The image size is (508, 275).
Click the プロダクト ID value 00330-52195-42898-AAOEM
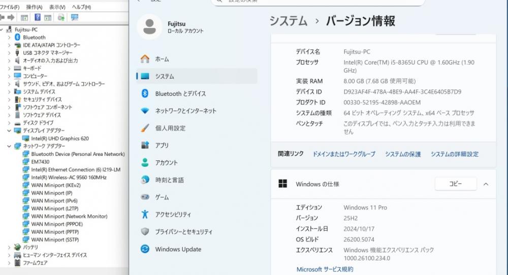click(382, 102)
